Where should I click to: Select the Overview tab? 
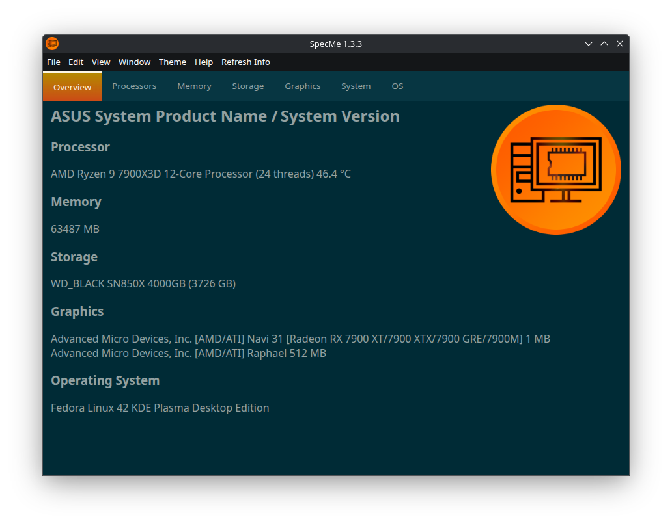72,86
